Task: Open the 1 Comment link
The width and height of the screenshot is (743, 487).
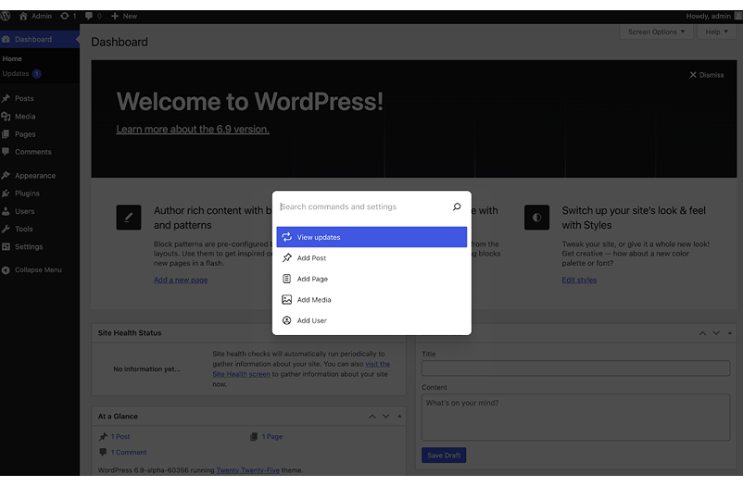Action: click(129, 452)
